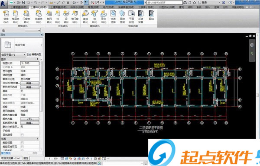The image size is (260, 166).
Task: Open the undo history dropdown arrow
Action: 39,3
